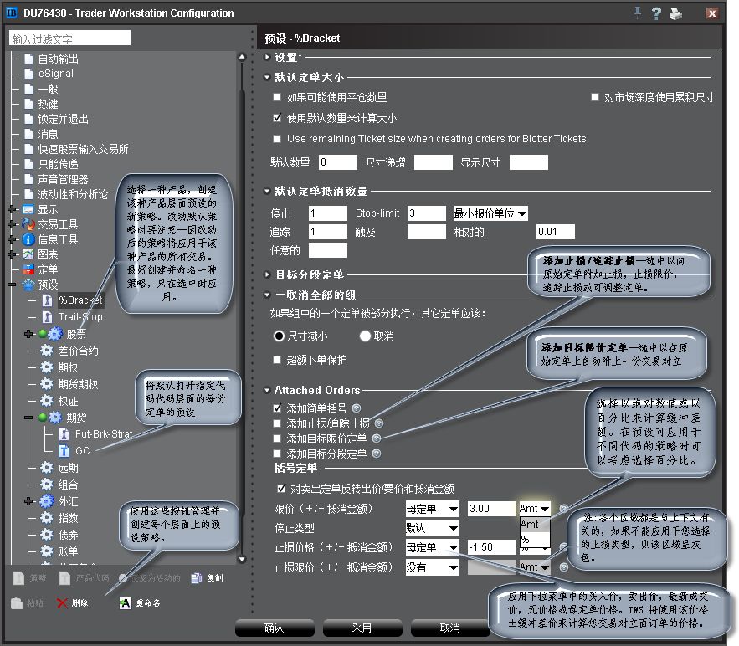Screen dimensions: 739x646
Task: Uncheck the 添加简单括号 checkbox
Action: pos(277,408)
